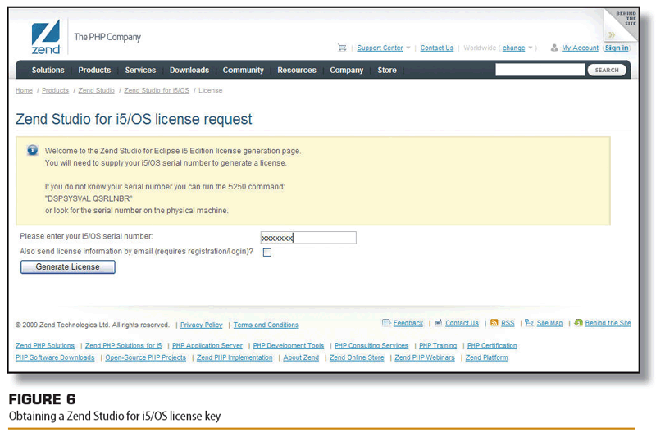The height and width of the screenshot is (437, 656).
Task: Open PHP Certification link
Action: pyautogui.click(x=492, y=345)
